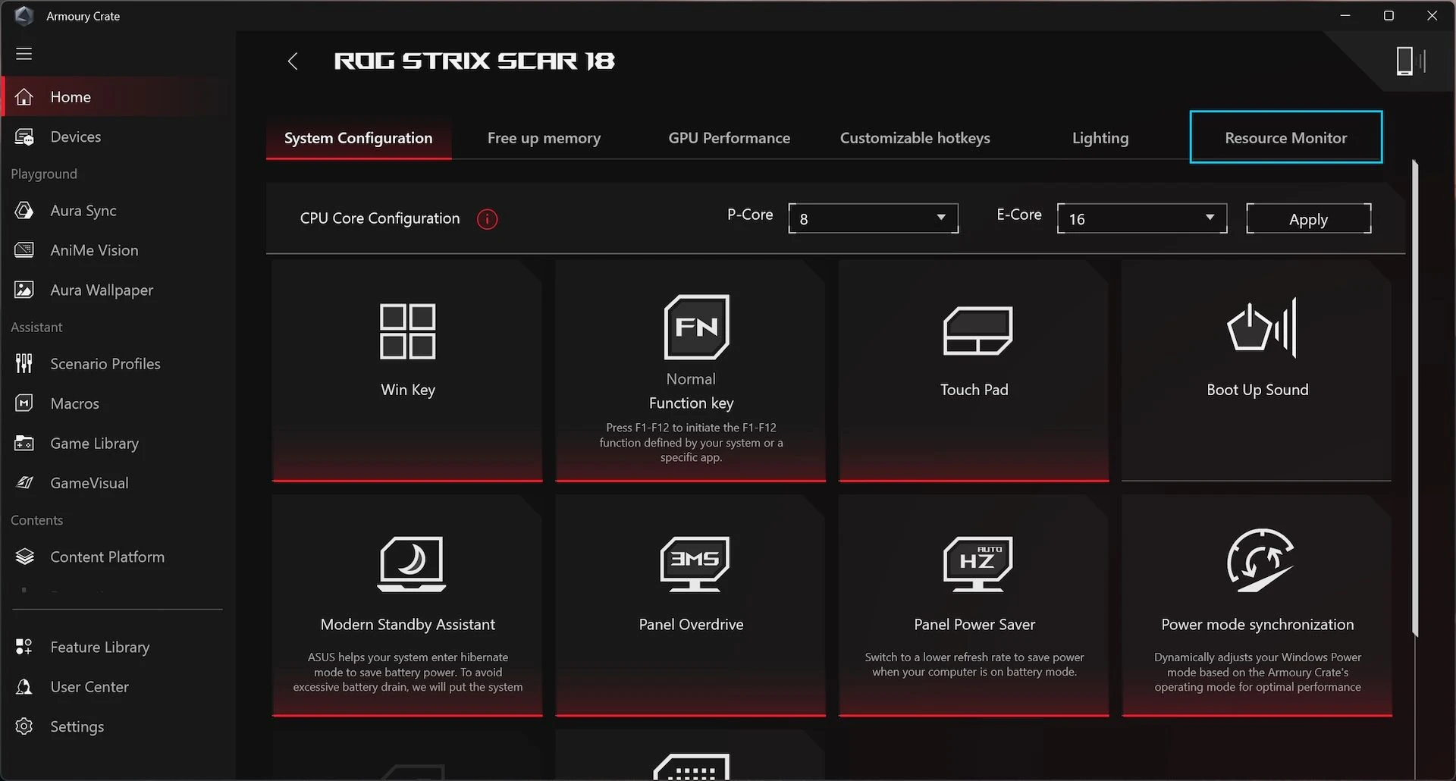1456x781 pixels.
Task: Click the 'CPU Core Configuration' label
Action: (x=380, y=218)
